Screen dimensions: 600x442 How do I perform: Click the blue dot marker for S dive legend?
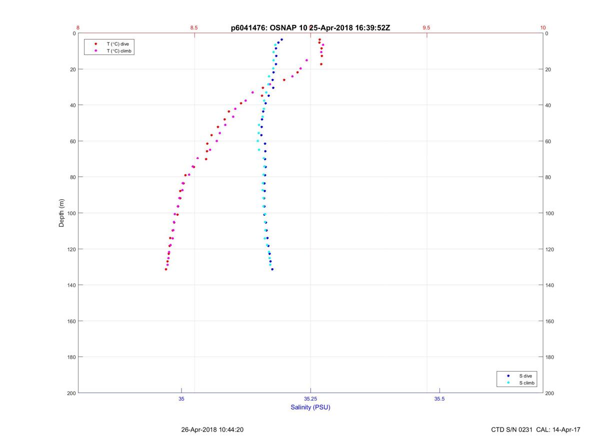click(x=508, y=376)
